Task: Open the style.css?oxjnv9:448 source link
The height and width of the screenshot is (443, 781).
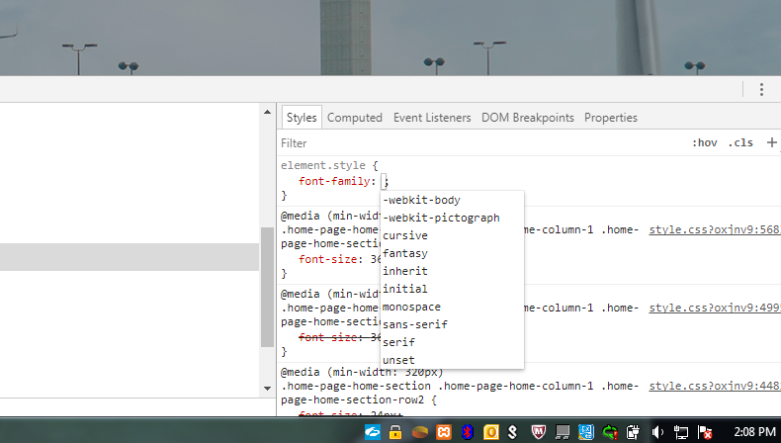Action: coord(715,387)
